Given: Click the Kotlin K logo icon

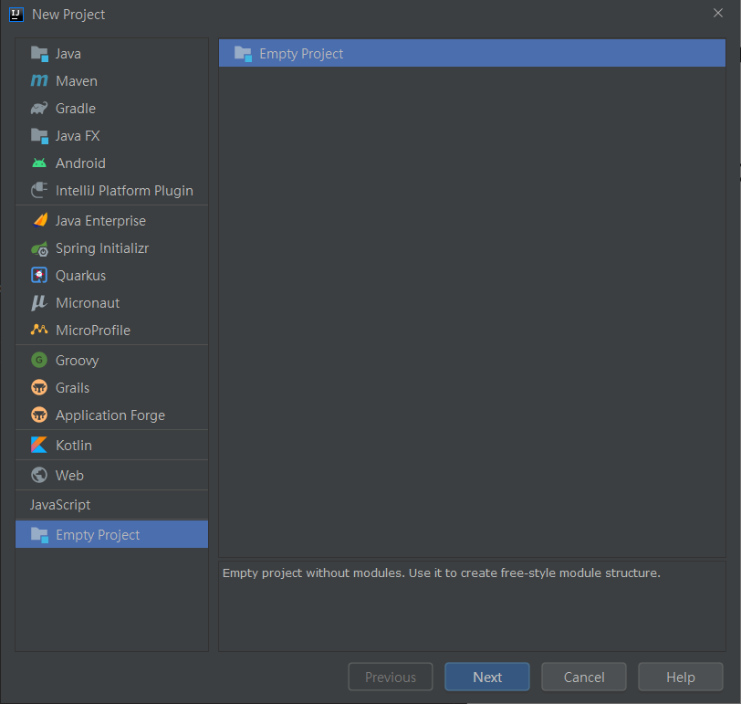Looking at the screenshot, I should (x=39, y=445).
